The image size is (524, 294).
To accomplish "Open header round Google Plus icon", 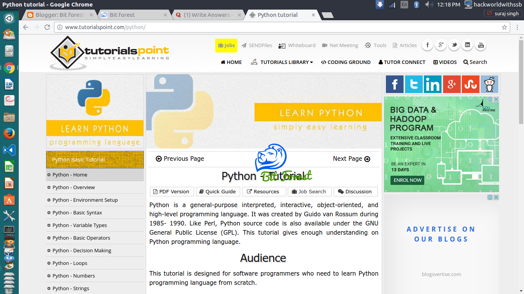I will coord(441,45).
